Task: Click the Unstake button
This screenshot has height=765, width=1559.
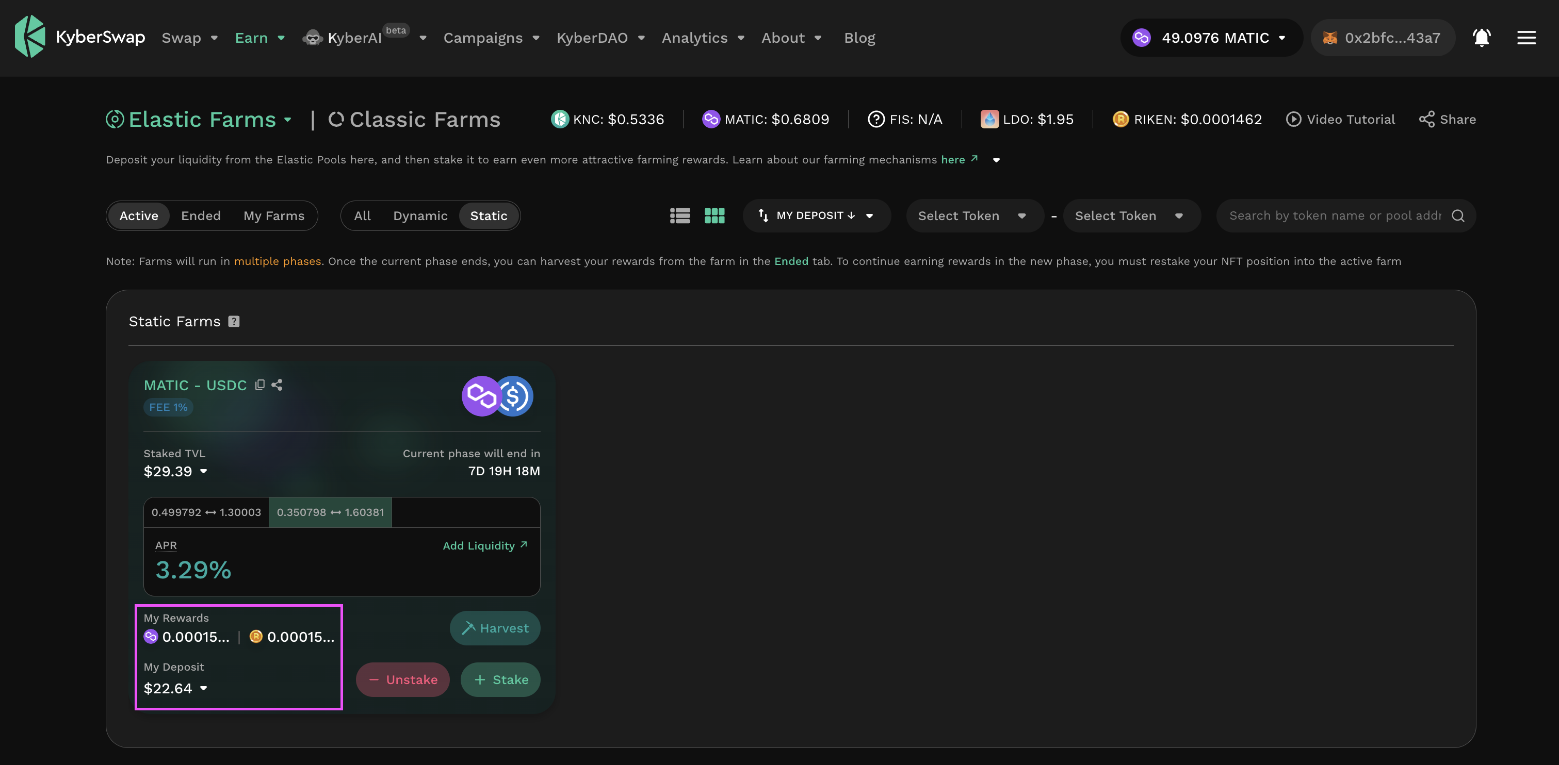Action: point(402,680)
